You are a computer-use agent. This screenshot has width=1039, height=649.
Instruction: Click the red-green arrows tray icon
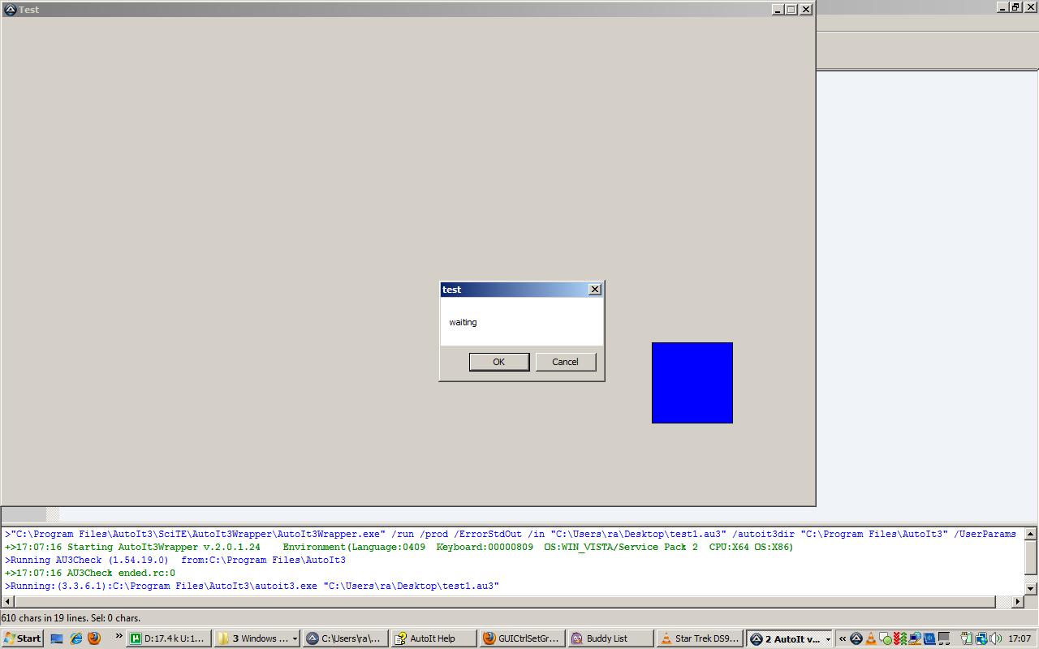(900, 638)
